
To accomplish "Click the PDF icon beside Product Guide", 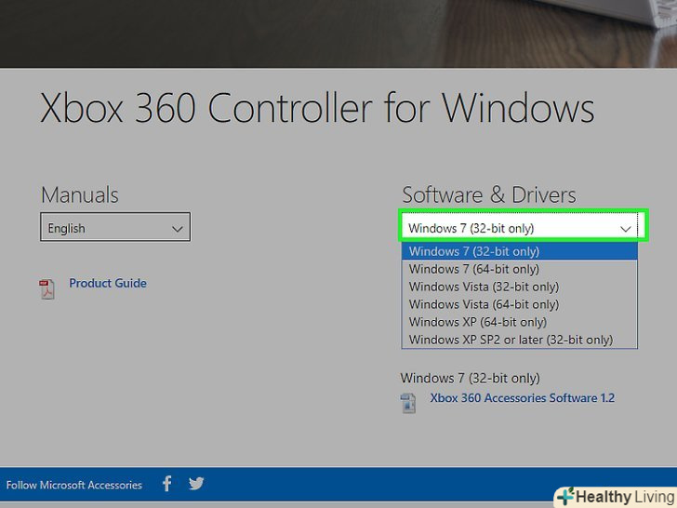I will 46,289.
